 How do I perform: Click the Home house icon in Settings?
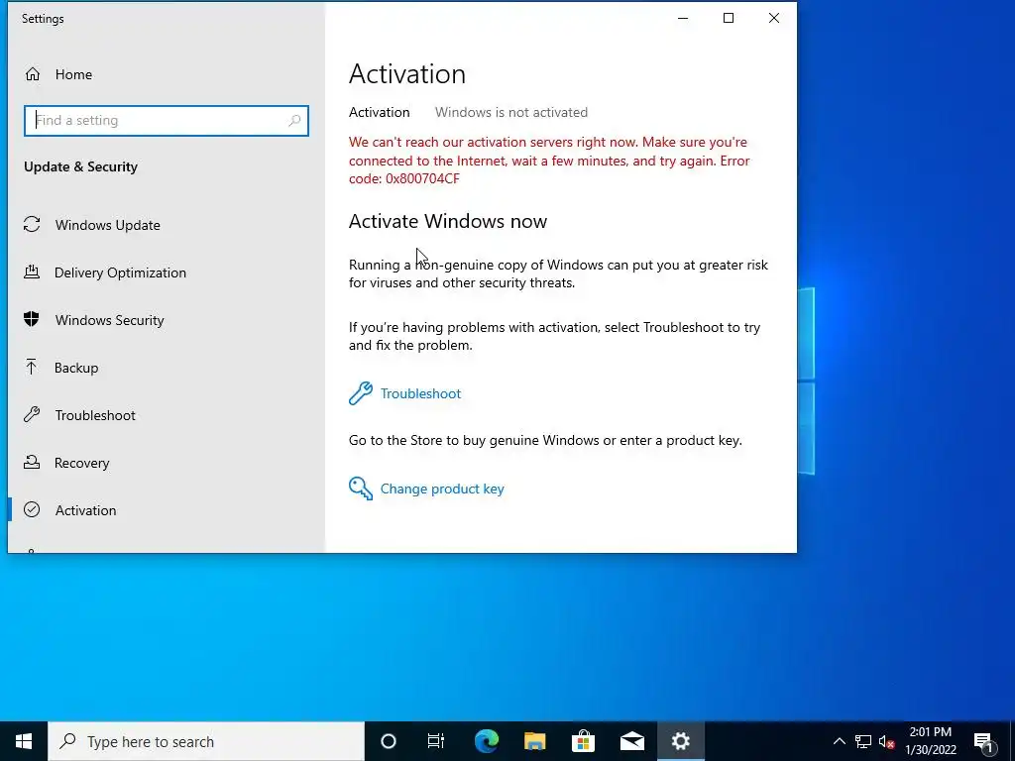click(x=33, y=74)
